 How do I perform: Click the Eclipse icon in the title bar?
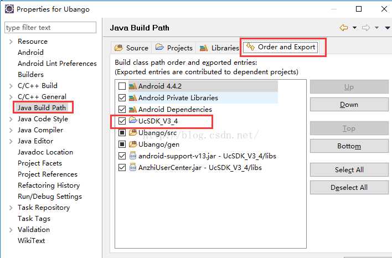pos(9,9)
